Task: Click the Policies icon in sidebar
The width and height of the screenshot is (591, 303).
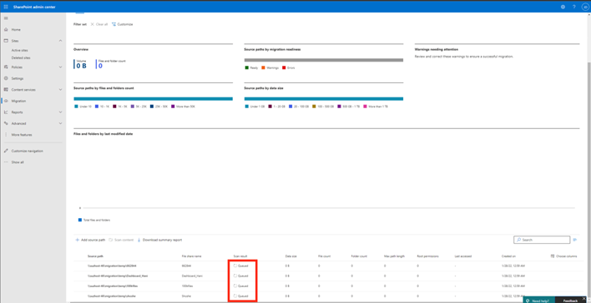Action: tap(6, 67)
